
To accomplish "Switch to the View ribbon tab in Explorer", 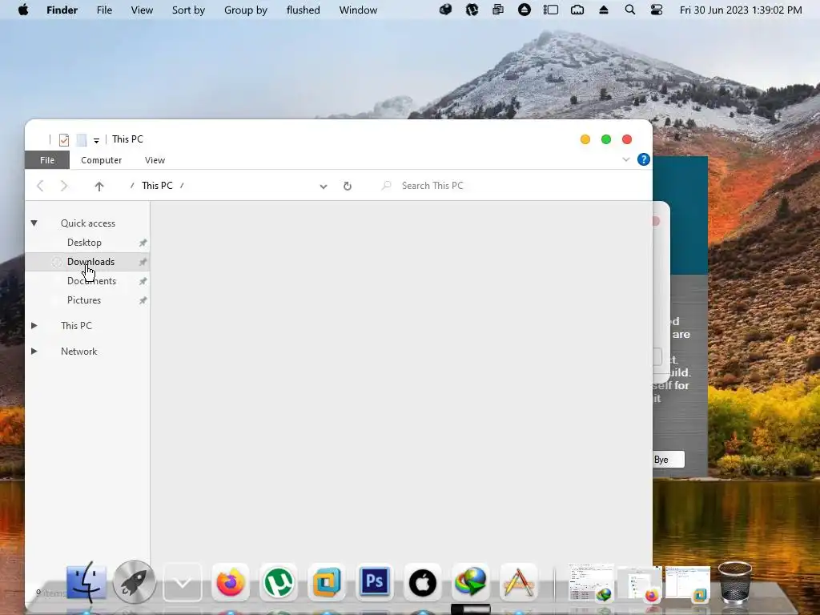I will coord(155,160).
